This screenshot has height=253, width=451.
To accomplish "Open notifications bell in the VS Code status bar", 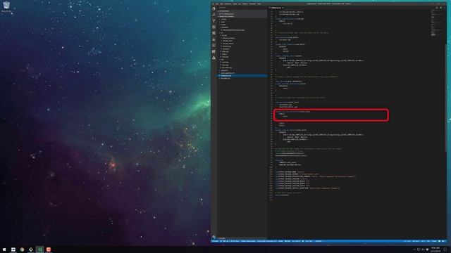I will coord(443,241).
